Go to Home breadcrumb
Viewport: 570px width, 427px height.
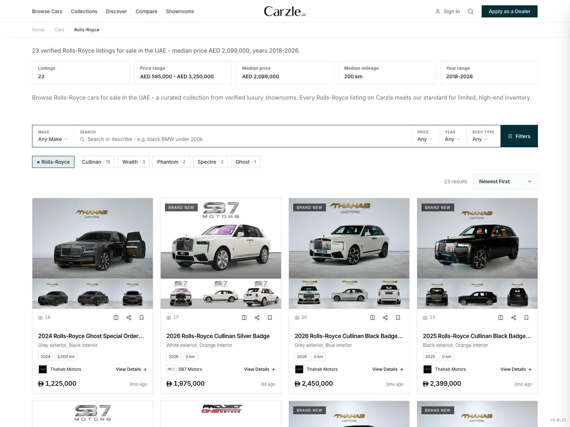(x=38, y=30)
